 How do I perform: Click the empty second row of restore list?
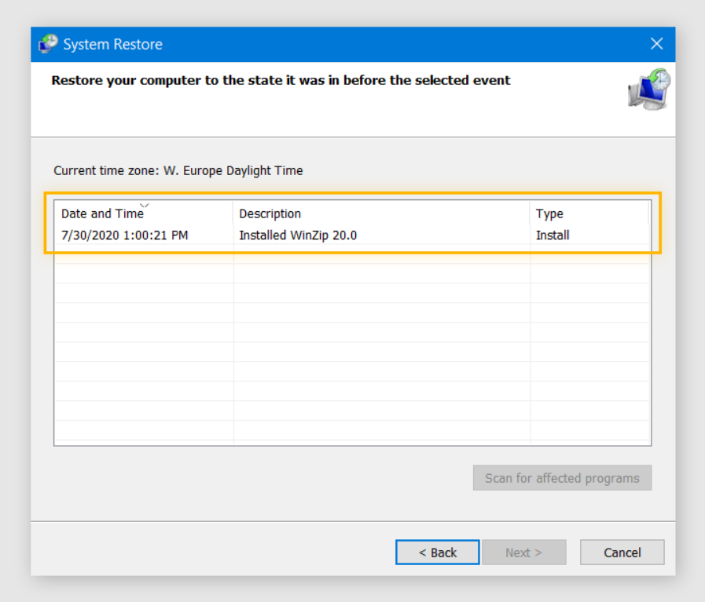(x=352, y=254)
